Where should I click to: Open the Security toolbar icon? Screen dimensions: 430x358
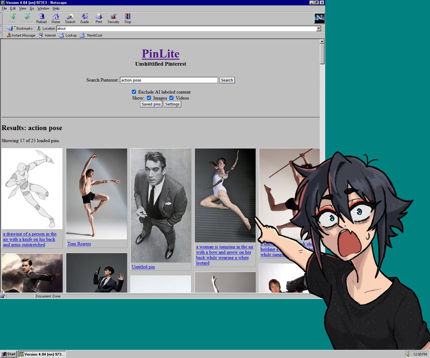point(113,18)
